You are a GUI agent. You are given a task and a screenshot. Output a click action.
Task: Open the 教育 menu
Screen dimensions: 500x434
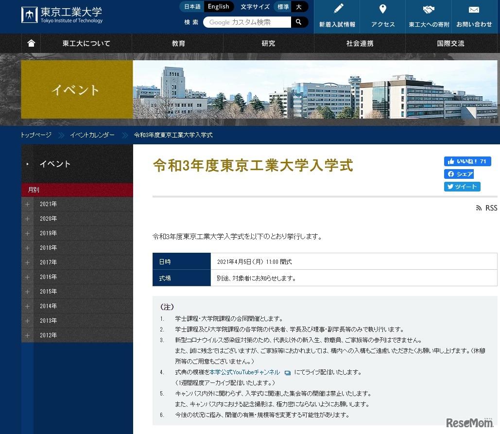178,43
